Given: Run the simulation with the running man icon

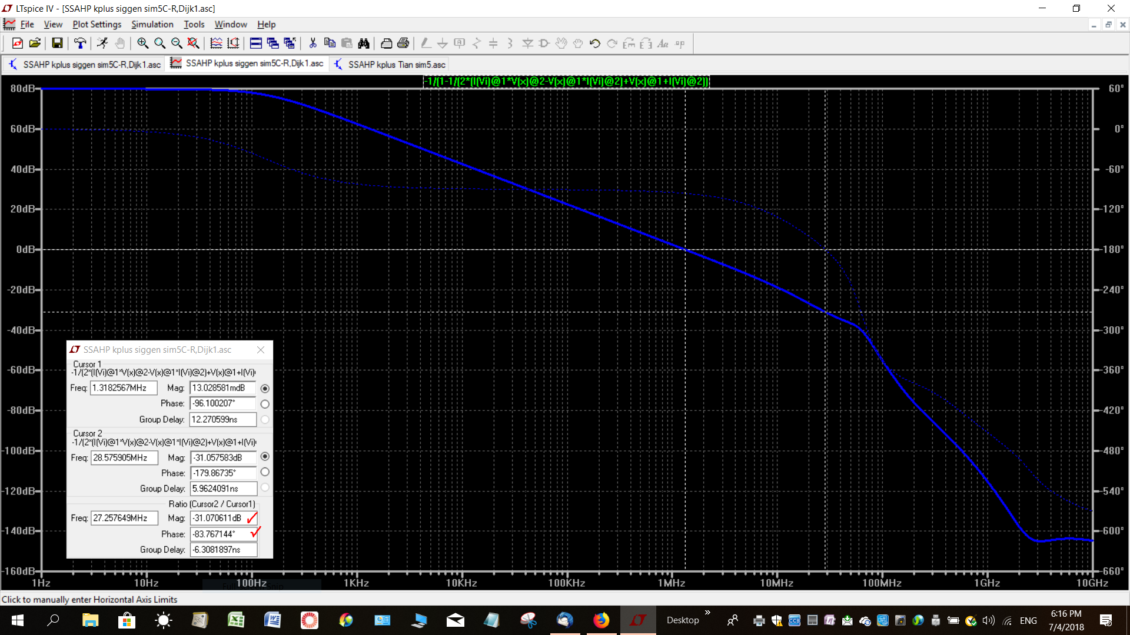Looking at the screenshot, I should [x=102, y=43].
